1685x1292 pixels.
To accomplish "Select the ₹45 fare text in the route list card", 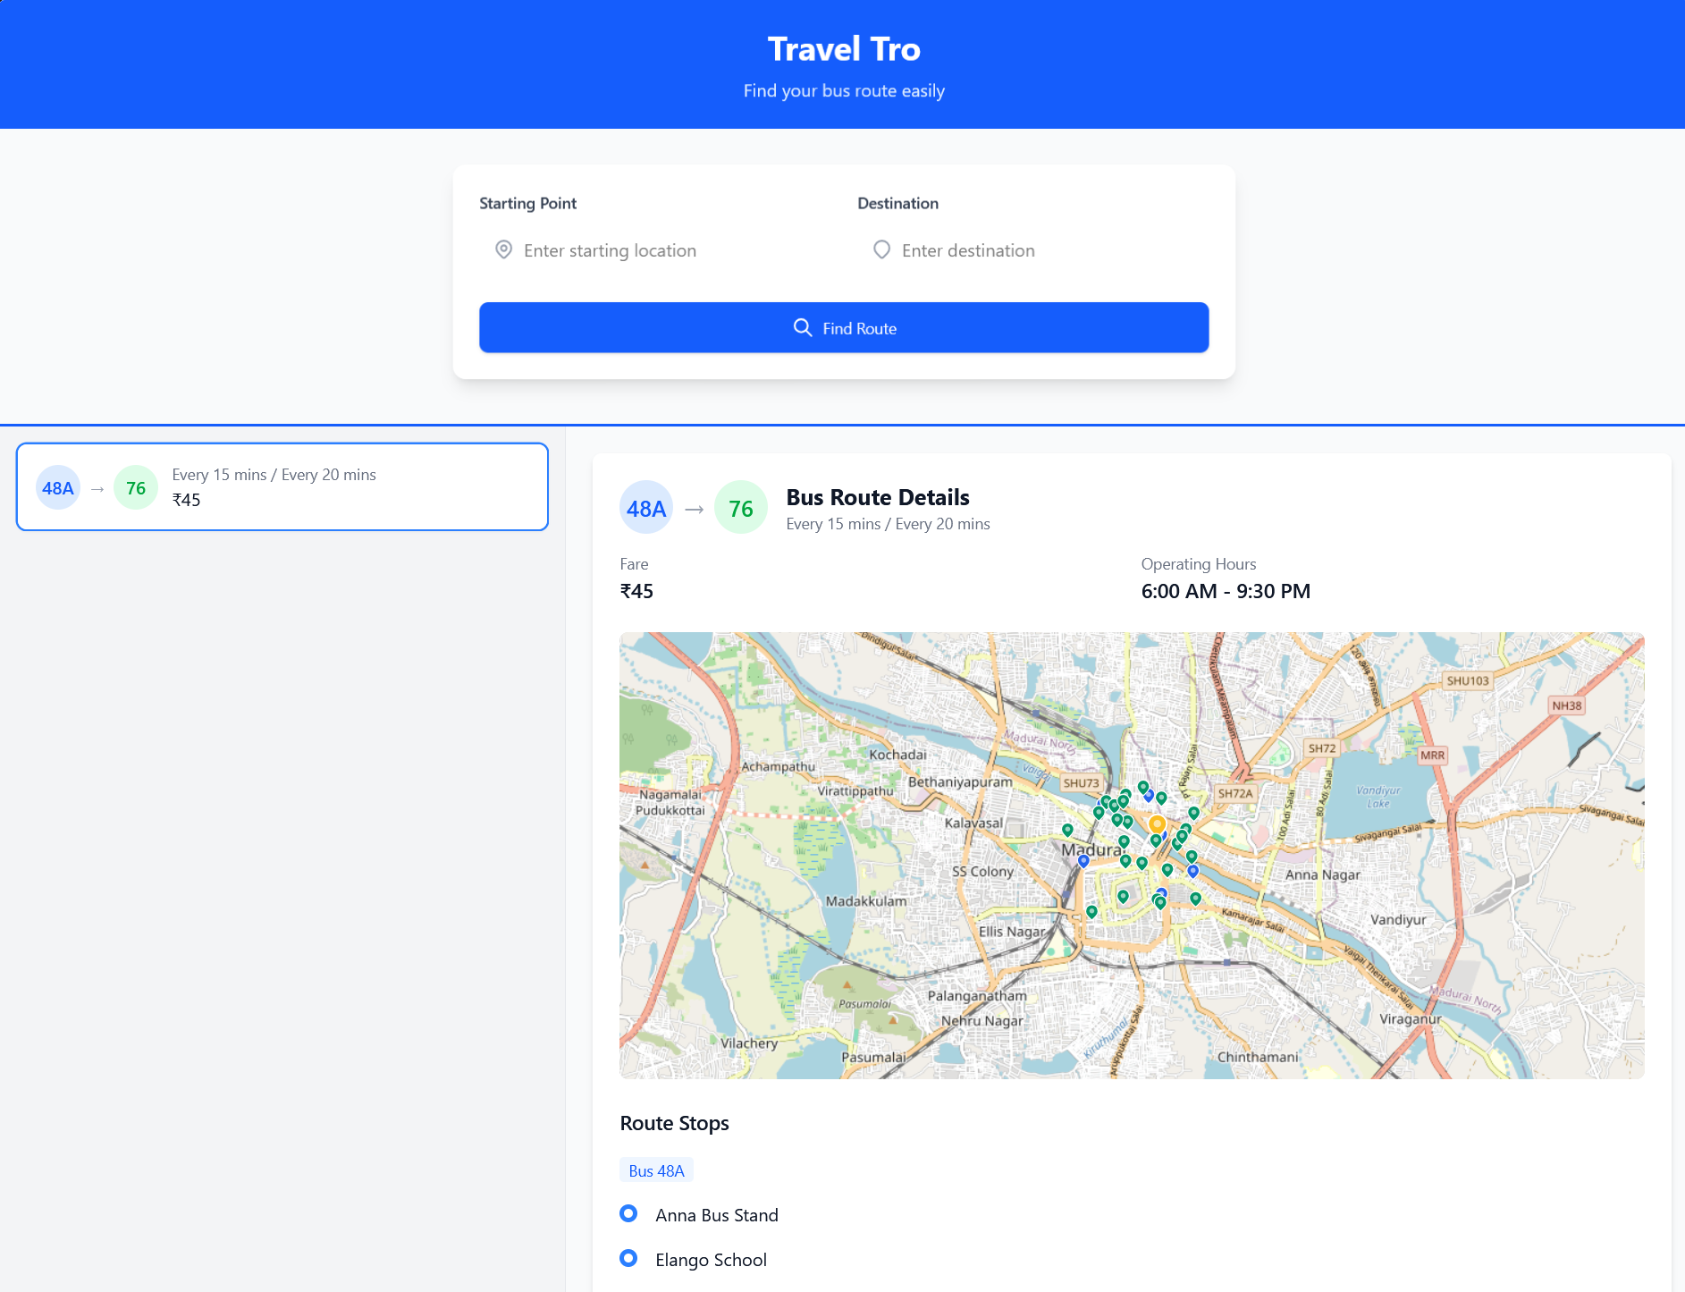I will point(186,501).
